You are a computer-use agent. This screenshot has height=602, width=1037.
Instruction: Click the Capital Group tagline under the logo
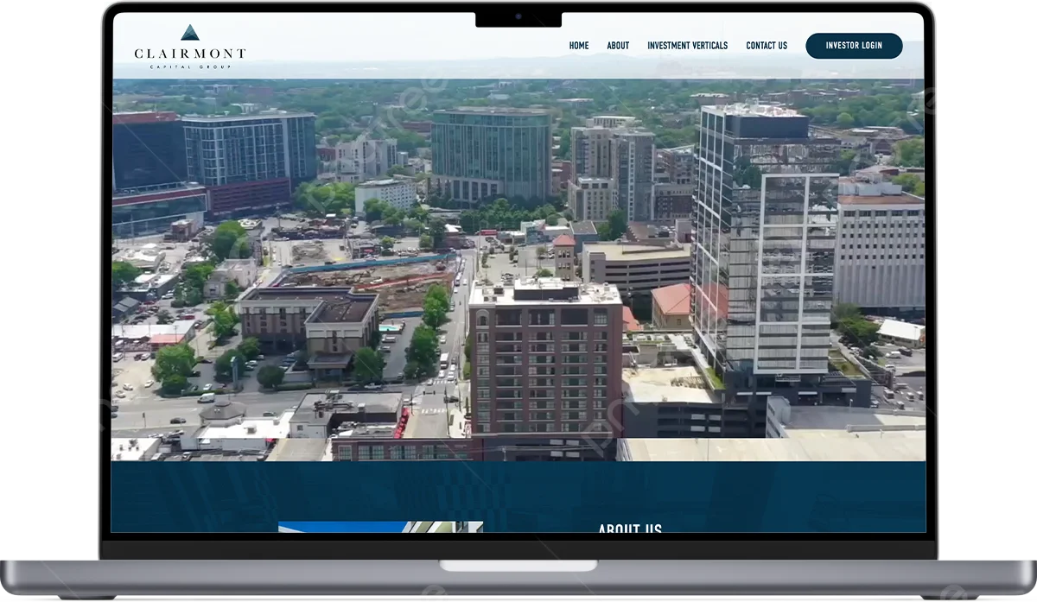(x=190, y=67)
